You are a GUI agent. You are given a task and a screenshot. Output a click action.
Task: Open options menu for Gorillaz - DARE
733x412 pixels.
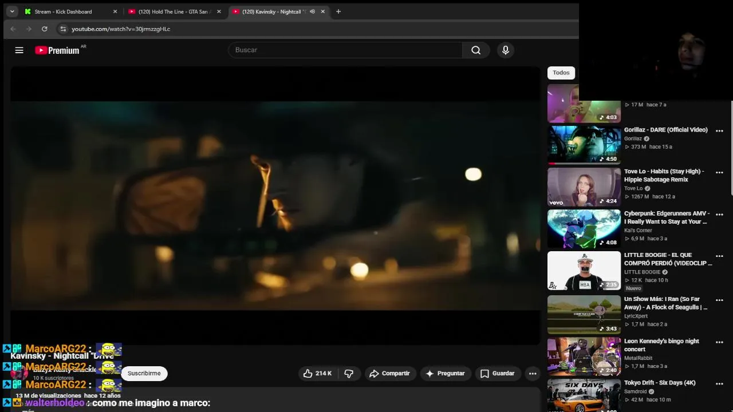(x=719, y=131)
